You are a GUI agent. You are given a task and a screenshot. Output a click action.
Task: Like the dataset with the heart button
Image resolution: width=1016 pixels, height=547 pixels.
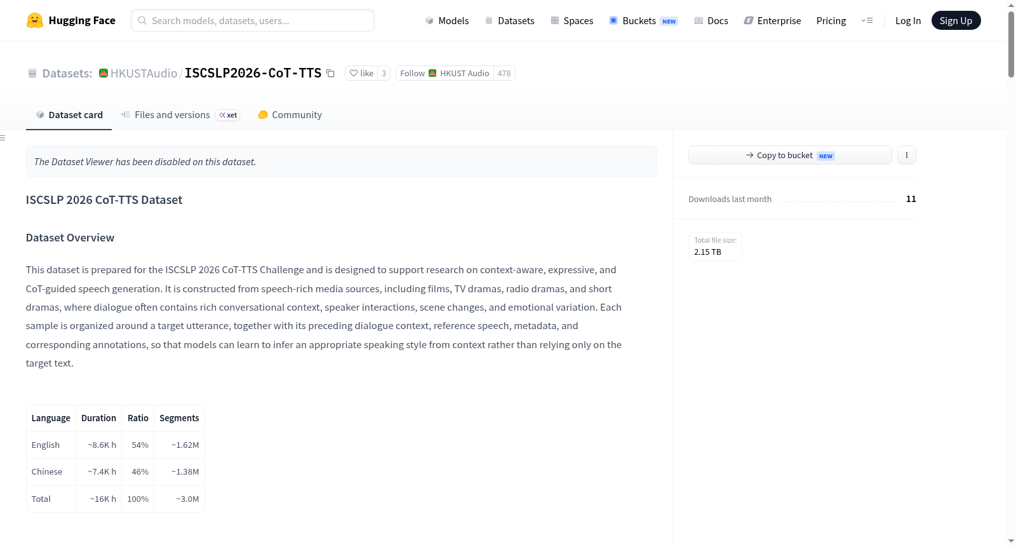pyautogui.click(x=361, y=73)
